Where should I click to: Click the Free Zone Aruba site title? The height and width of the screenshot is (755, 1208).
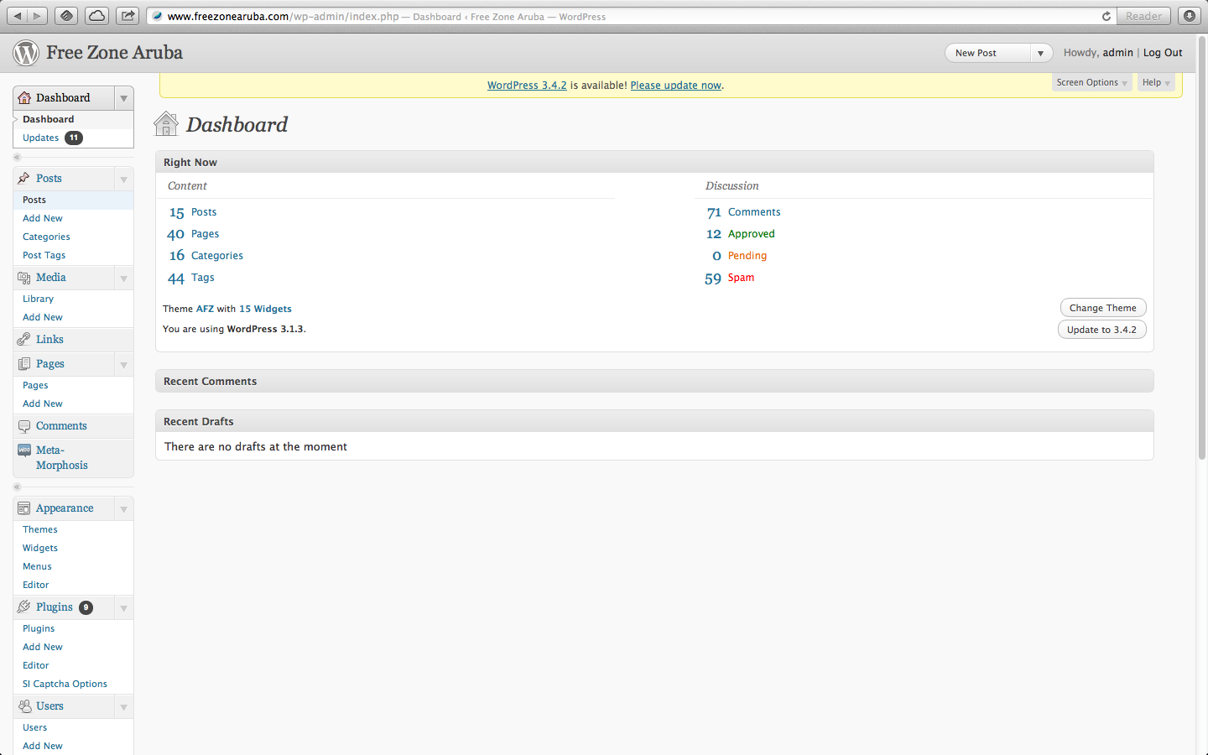click(x=114, y=53)
